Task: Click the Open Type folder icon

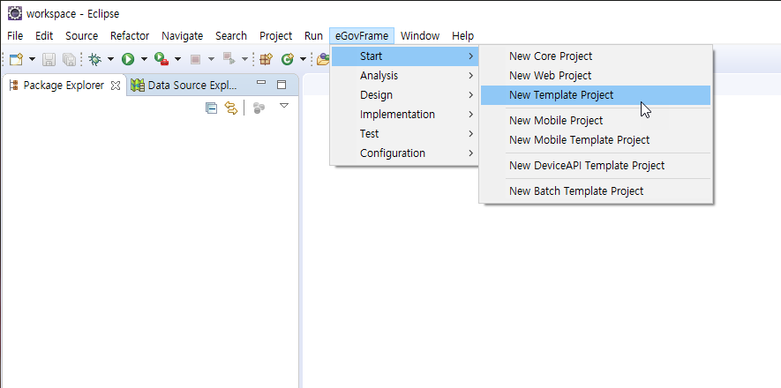Action: [x=323, y=59]
